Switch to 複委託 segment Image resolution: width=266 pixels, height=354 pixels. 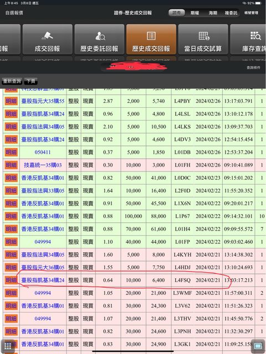pyautogui.click(x=231, y=13)
